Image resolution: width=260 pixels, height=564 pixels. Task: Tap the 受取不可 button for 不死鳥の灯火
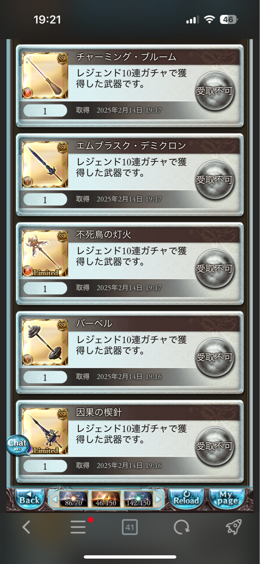[x=214, y=268]
